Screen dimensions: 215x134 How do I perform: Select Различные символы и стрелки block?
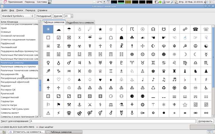point(19,67)
